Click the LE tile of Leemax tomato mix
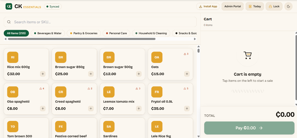 point(109,92)
